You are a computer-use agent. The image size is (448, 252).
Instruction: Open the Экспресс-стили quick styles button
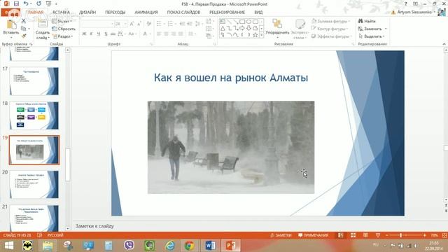tap(300, 29)
